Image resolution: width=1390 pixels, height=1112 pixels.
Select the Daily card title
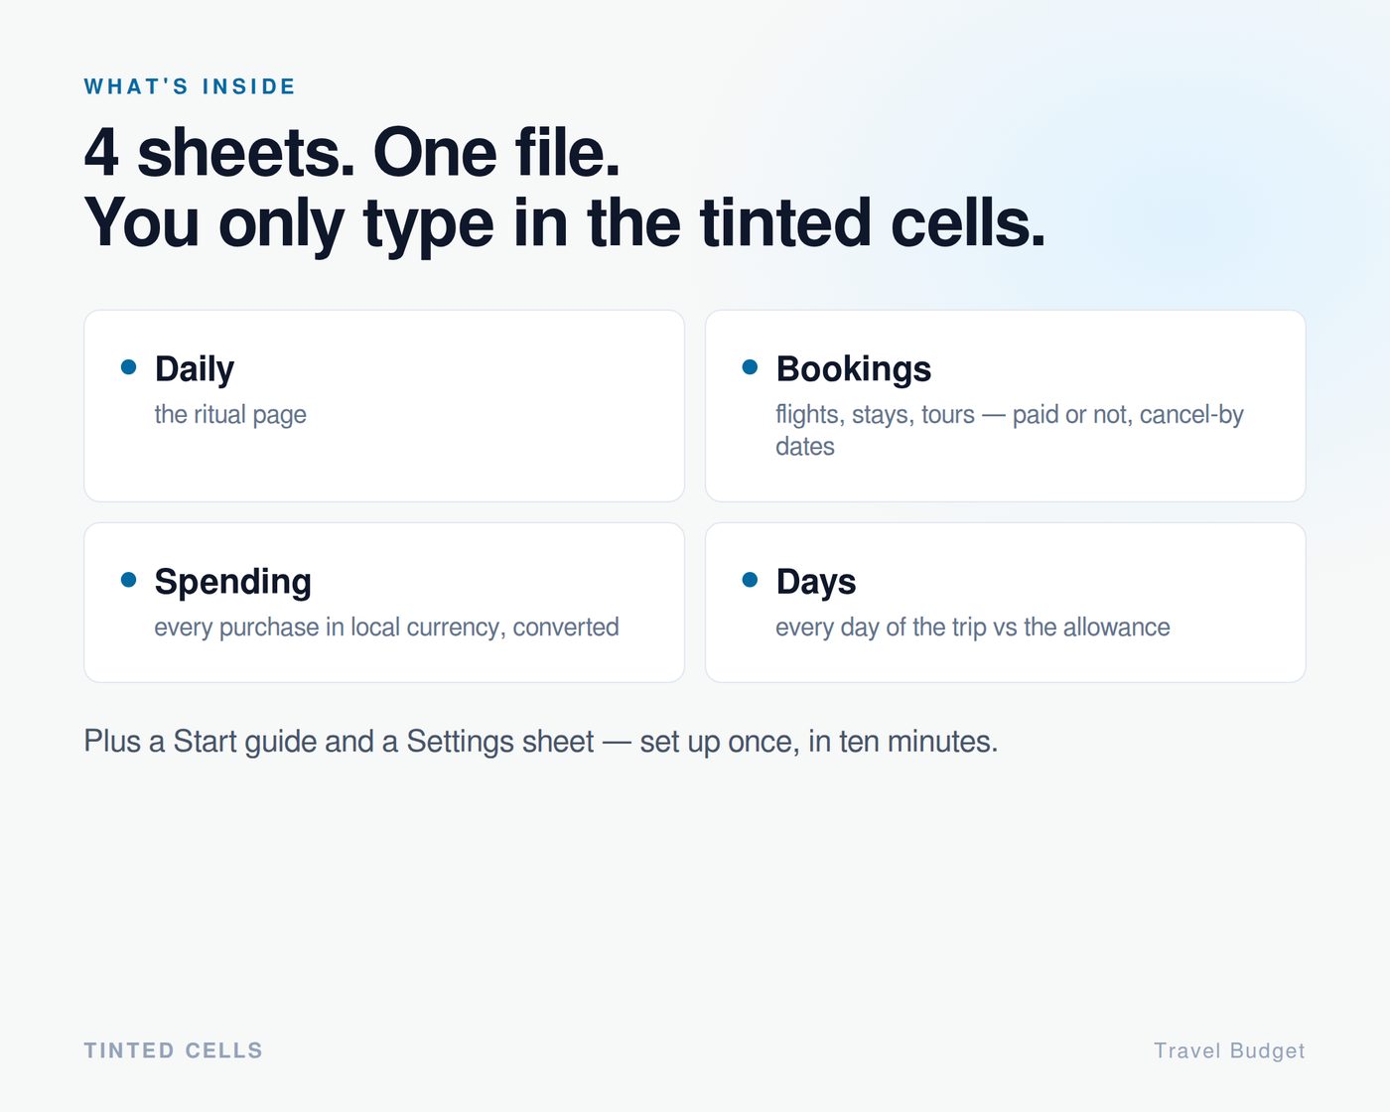pyautogui.click(x=195, y=369)
